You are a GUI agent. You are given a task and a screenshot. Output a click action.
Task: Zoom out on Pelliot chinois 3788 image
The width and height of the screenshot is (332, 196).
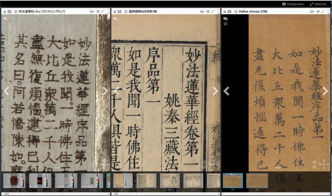click(314, 167)
